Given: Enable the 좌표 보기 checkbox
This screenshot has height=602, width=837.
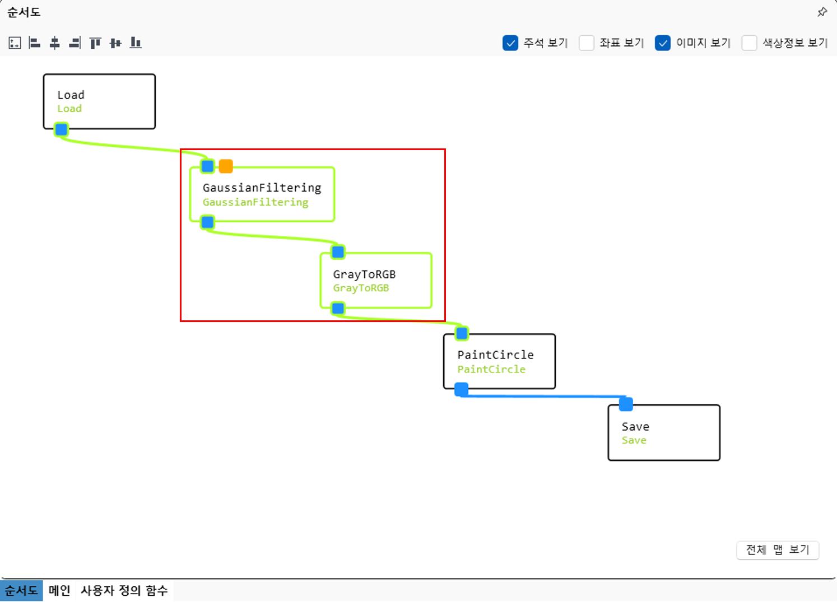Looking at the screenshot, I should 587,43.
